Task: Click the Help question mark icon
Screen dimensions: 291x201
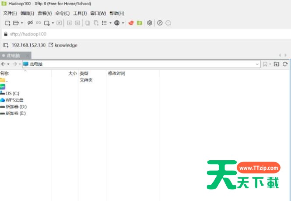Action: click(160, 23)
